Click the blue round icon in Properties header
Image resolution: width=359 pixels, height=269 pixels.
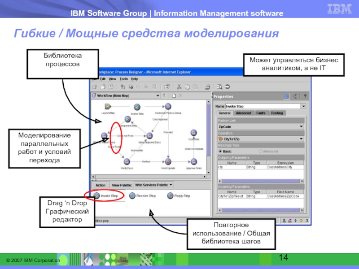click(x=286, y=96)
